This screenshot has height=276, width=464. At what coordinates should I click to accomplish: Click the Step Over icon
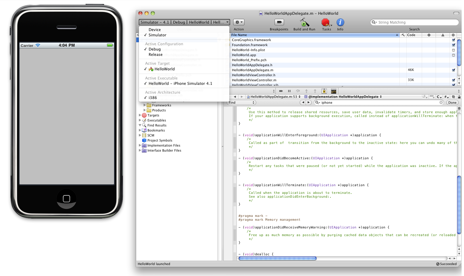click(298, 91)
